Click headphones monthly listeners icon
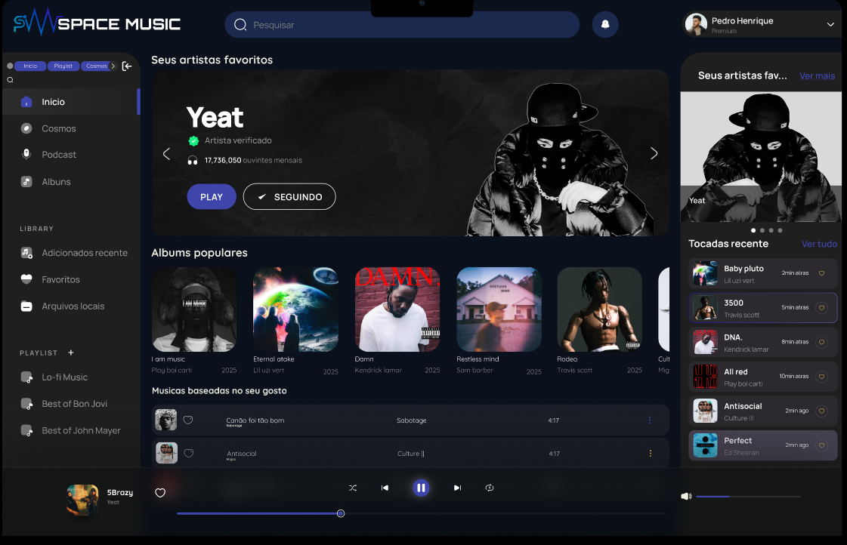The image size is (847, 545). pos(193,160)
